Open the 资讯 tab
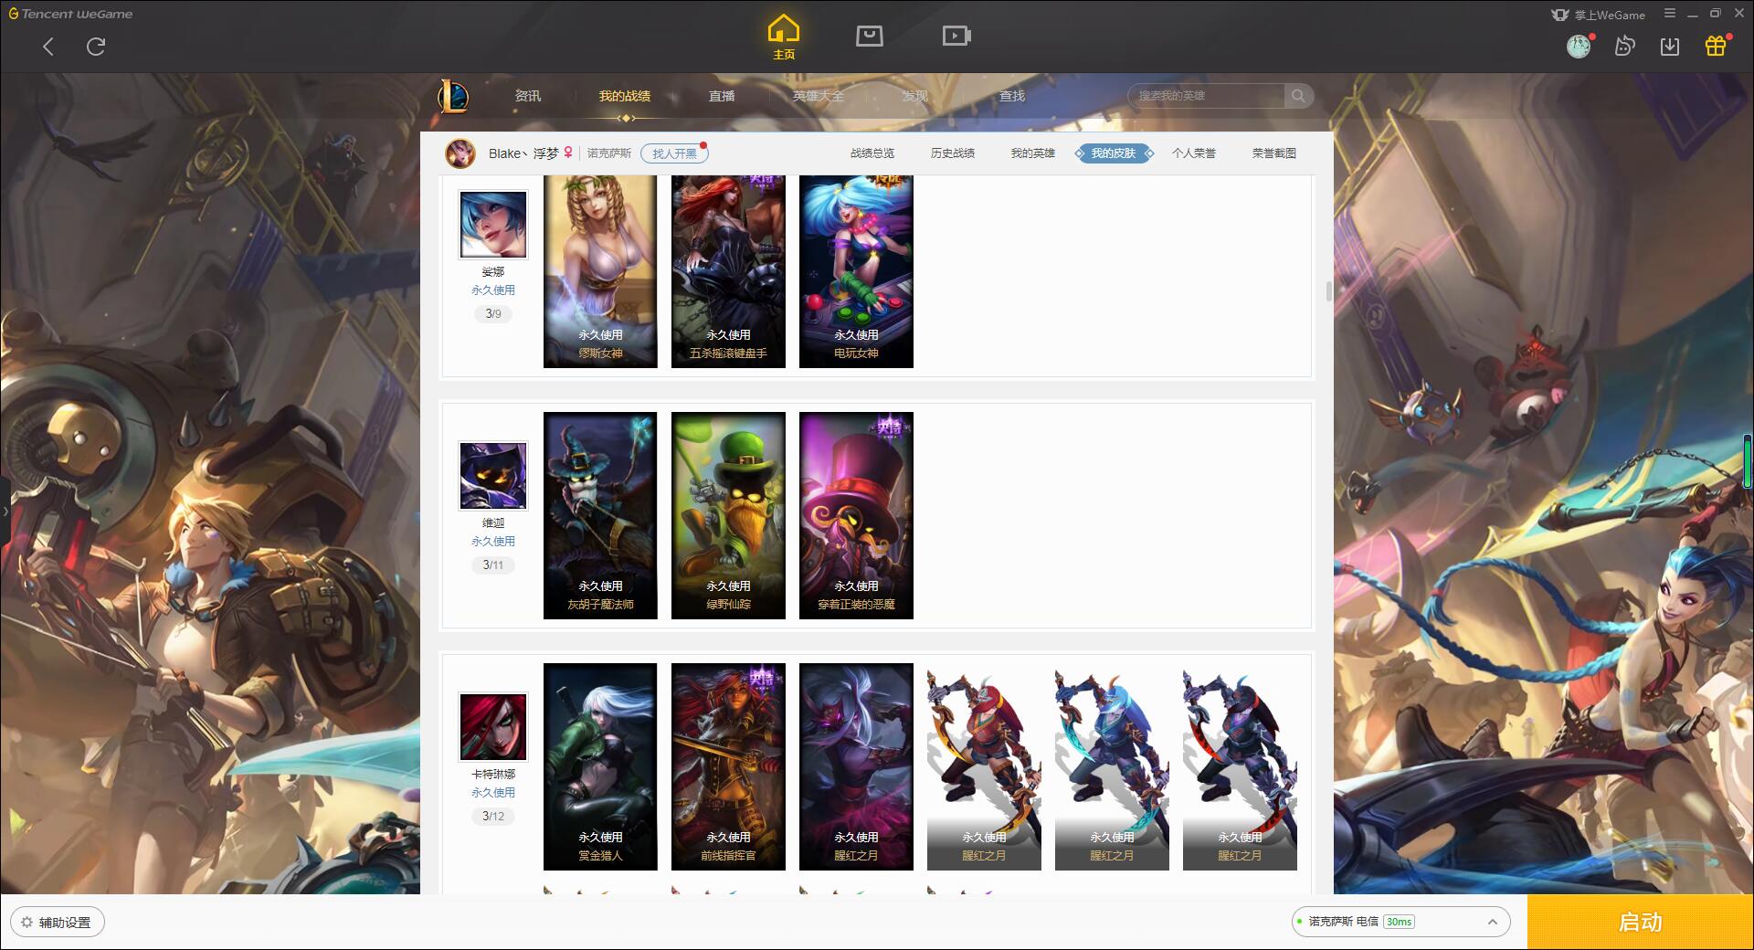 pos(528,96)
